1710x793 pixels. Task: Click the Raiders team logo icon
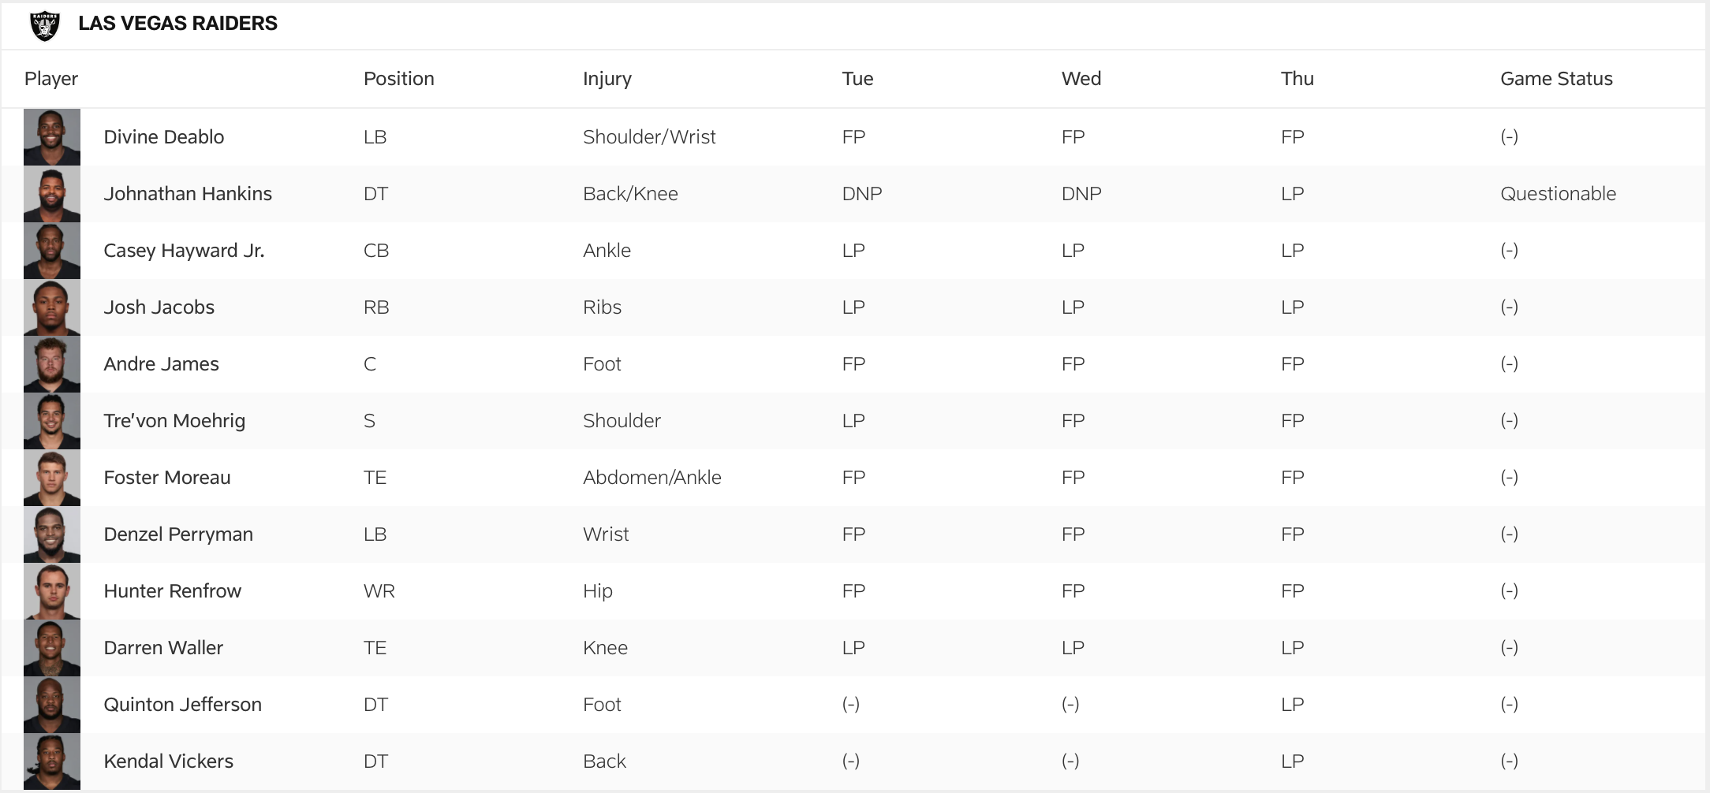pyautogui.click(x=45, y=25)
